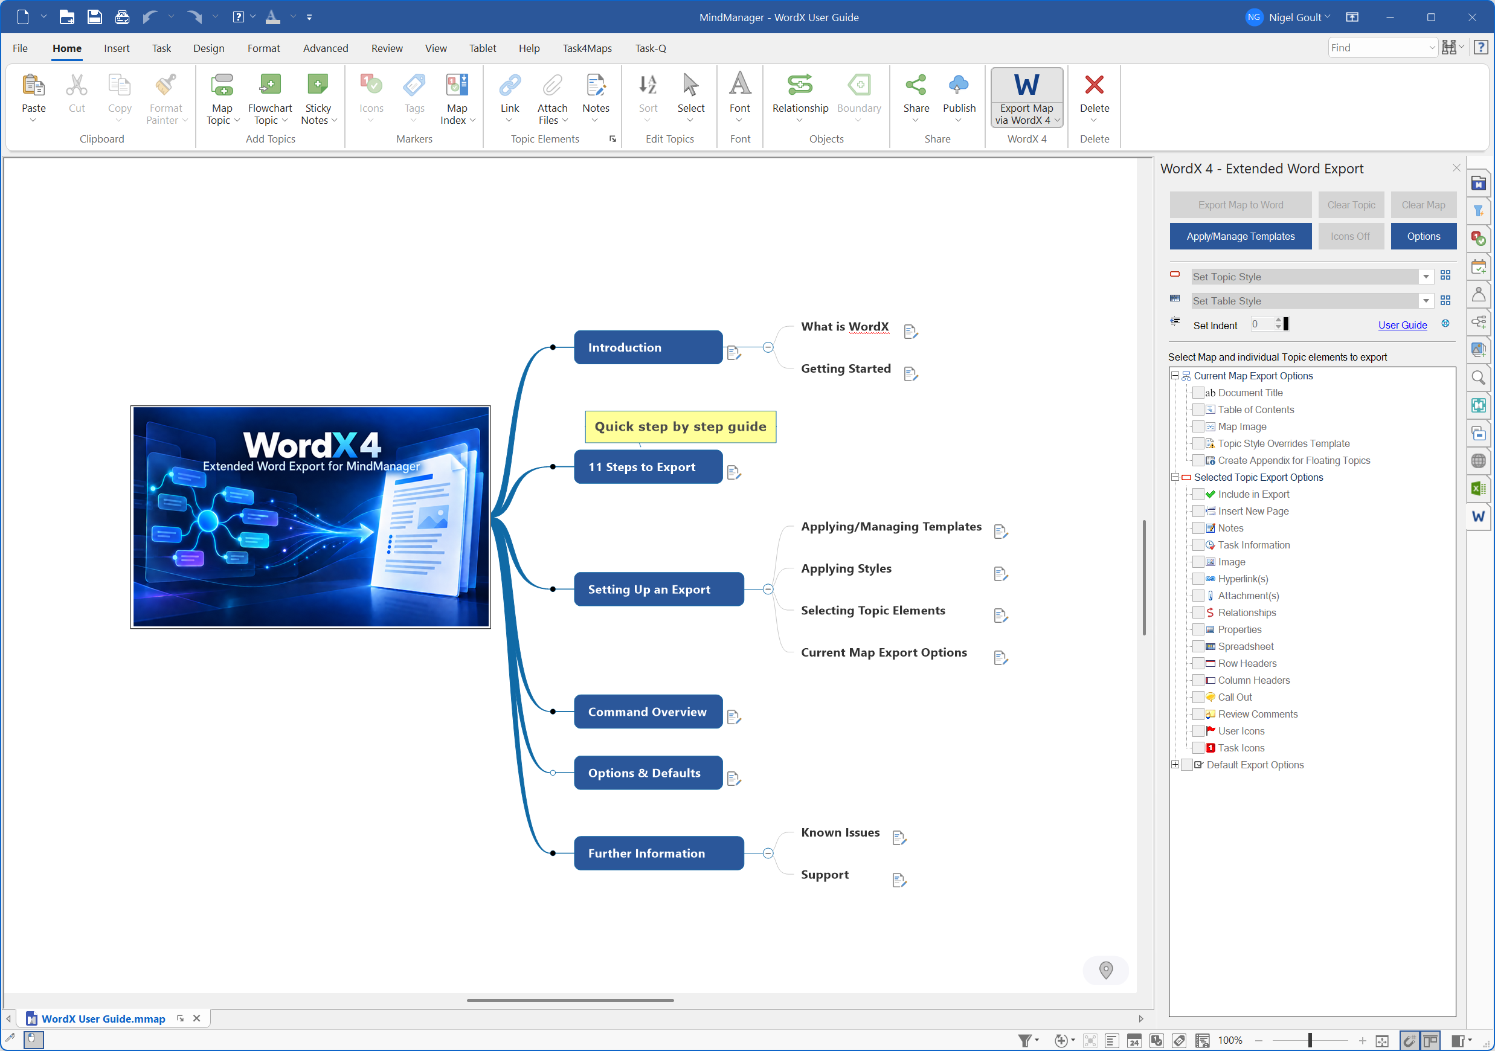This screenshot has height=1051, width=1495.
Task: Toggle Include in Export checkbox
Action: pos(1197,494)
